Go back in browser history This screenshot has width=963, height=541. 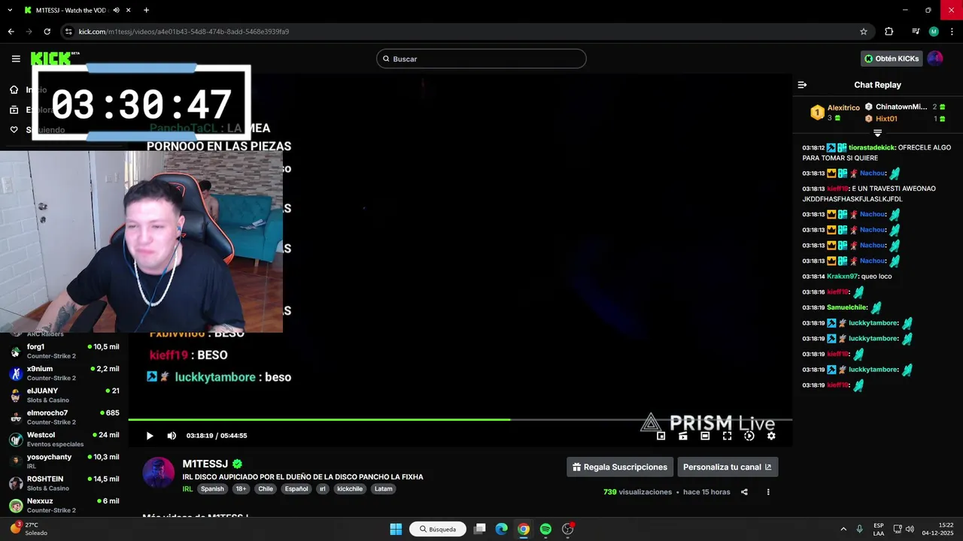11,32
